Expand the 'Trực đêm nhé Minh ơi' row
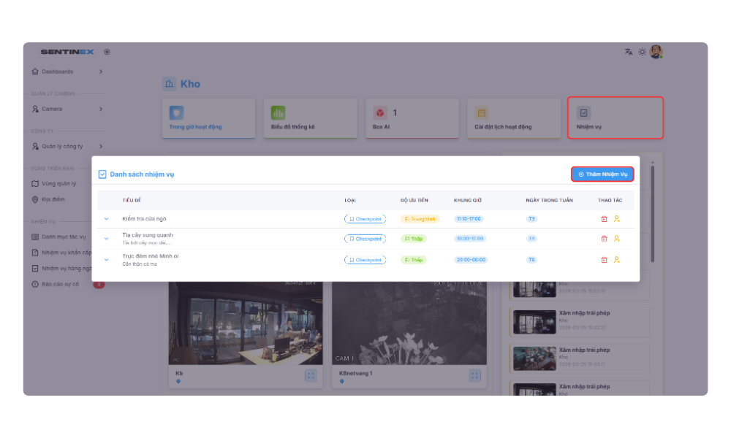The height and width of the screenshot is (438, 731). pyautogui.click(x=106, y=260)
